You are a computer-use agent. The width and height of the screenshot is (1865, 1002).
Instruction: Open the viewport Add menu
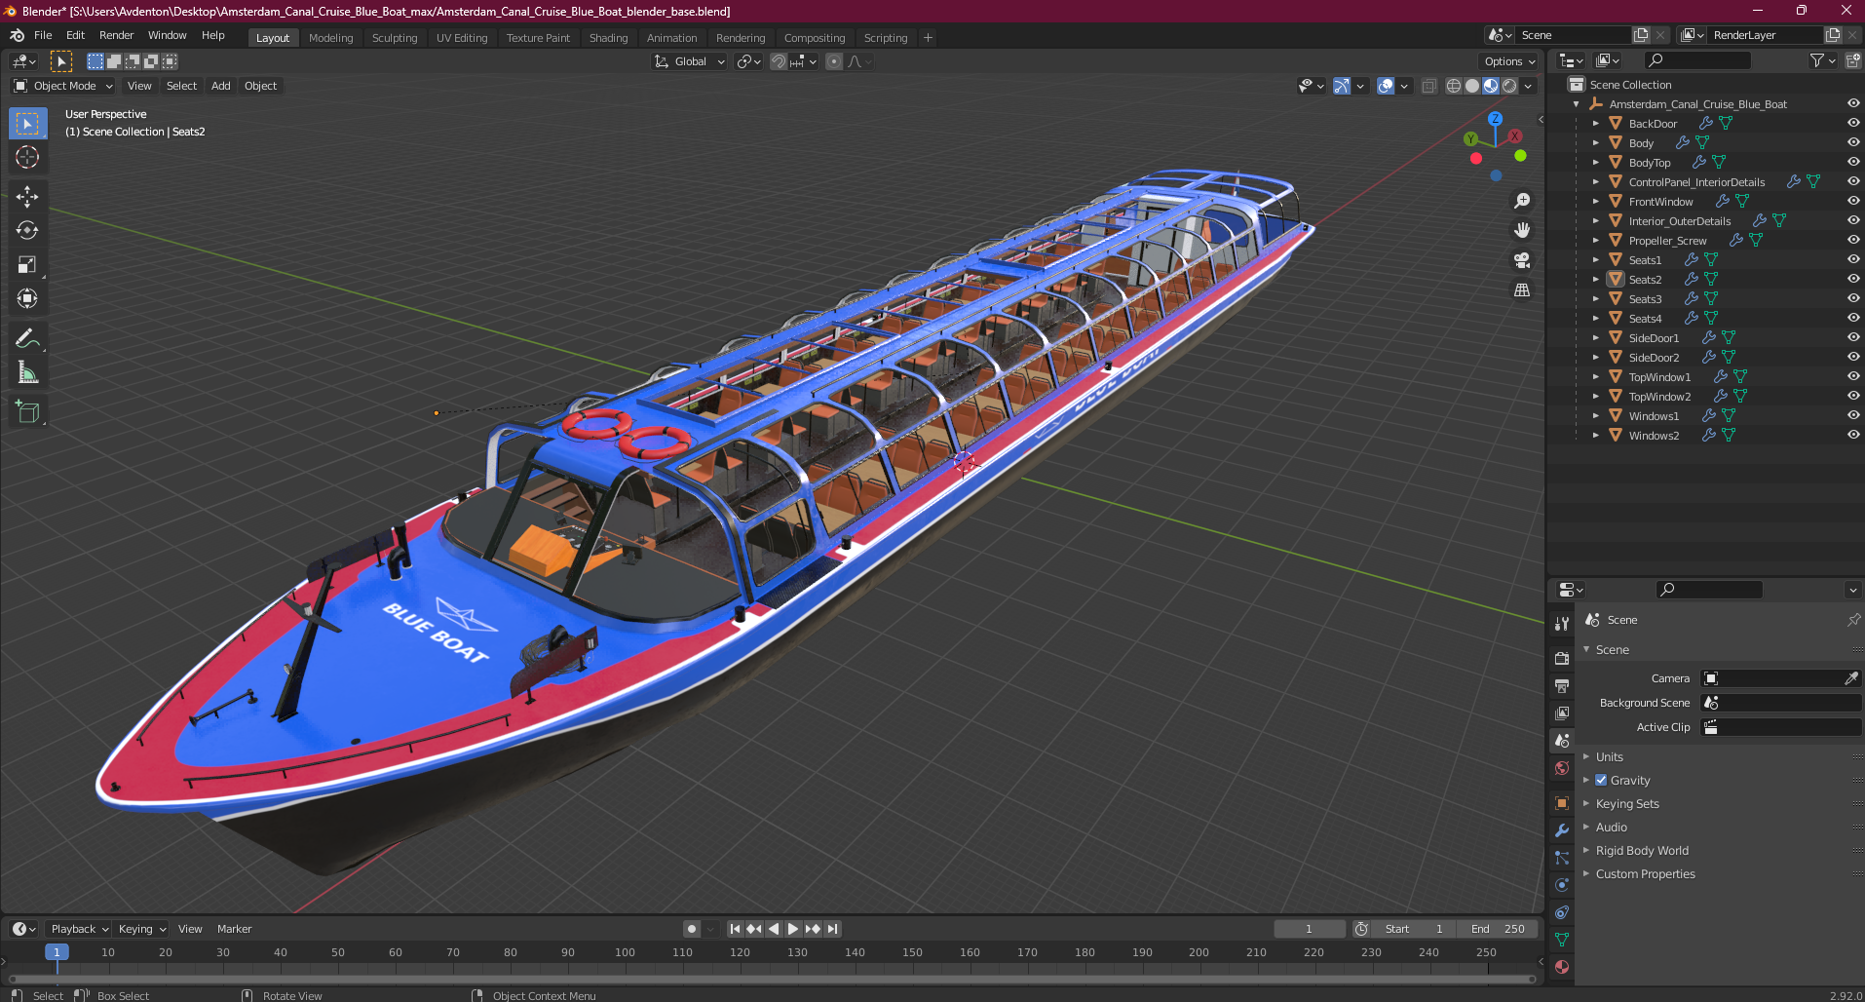click(x=221, y=86)
